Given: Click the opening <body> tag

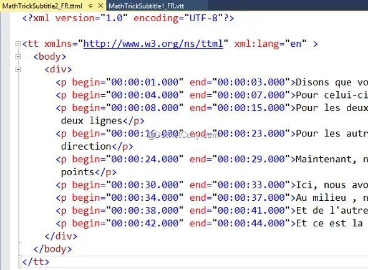Looking at the screenshot, I should click(50, 57).
